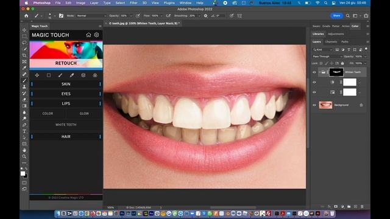Image resolution: width=390 pixels, height=219 pixels.
Task: Toggle pressure for opacity in options bar
Action: pyautogui.click(x=138, y=16)
